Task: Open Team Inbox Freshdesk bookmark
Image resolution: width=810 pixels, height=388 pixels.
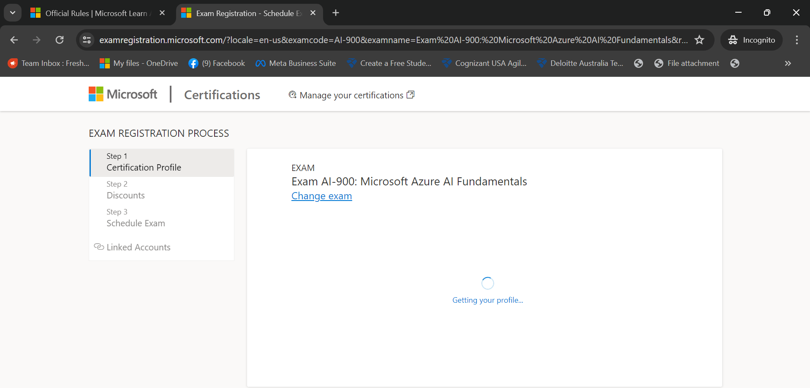Action: [49, 63]
